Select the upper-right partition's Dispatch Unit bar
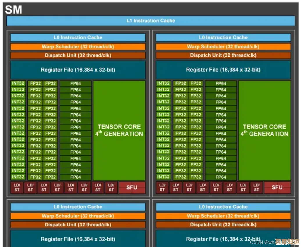The width and height of the screenshot is (301, 247). click(x=223, y=55)
